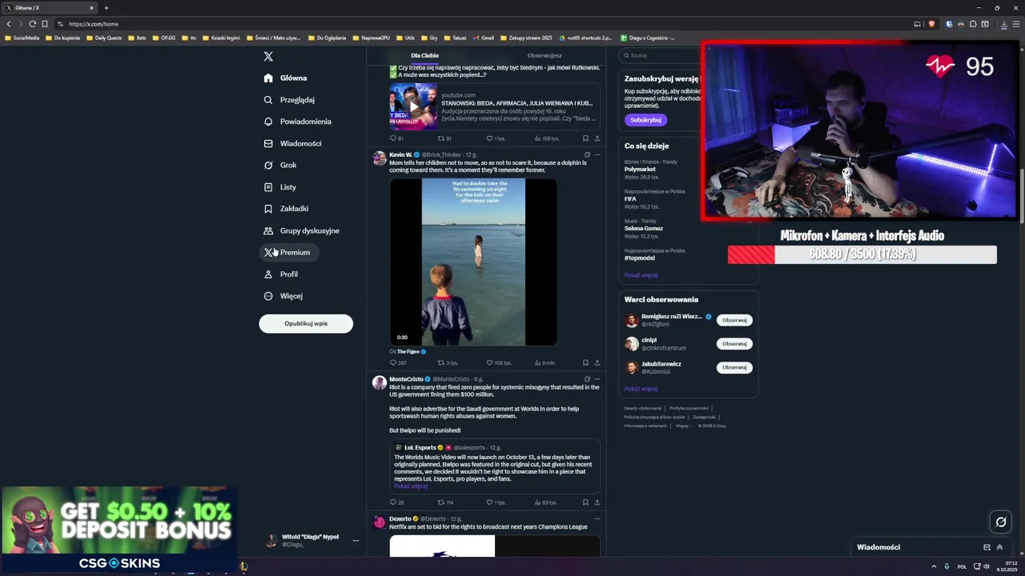Follow Remigiusz reZi Wierzgoń with Obserwuj

[x=734, y=320]
